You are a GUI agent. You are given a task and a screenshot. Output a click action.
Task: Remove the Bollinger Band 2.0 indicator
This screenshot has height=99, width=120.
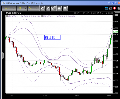tap(7, 16)
